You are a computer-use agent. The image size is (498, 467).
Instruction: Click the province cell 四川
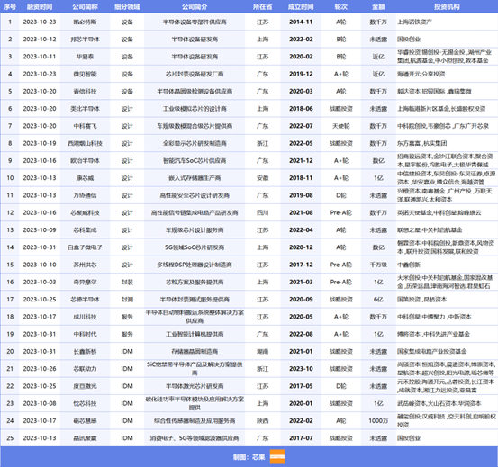pyautogui.click(x=262, y=212)
